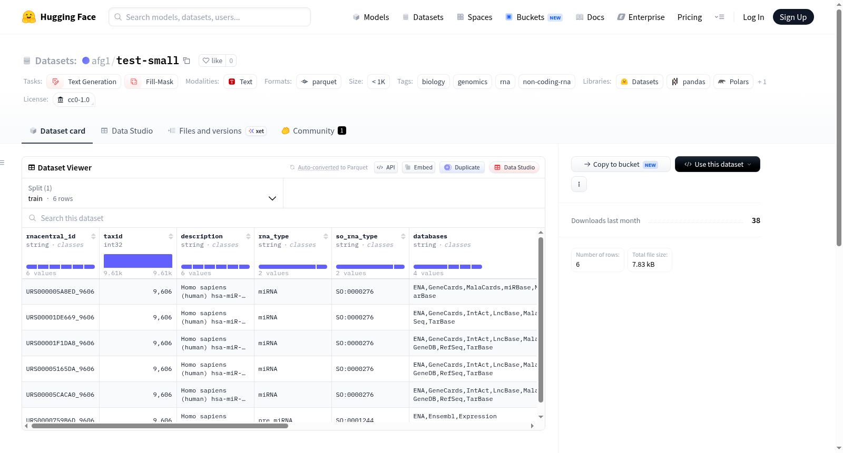Select row URS00001DE669_9606
The height and width of the screenshot is (453, 843).
(279, 317)
